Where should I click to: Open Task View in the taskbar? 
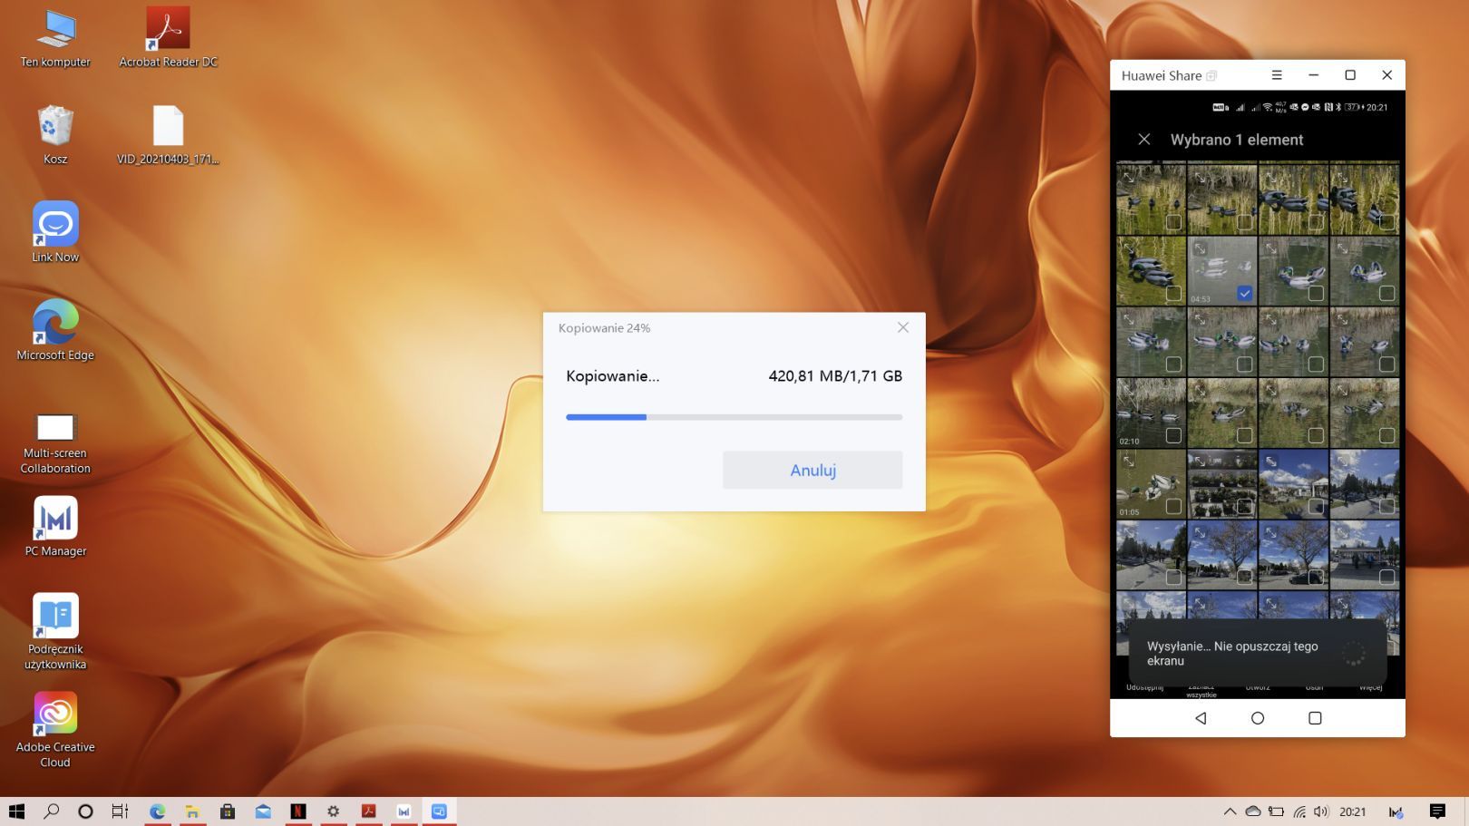(120, 811)
